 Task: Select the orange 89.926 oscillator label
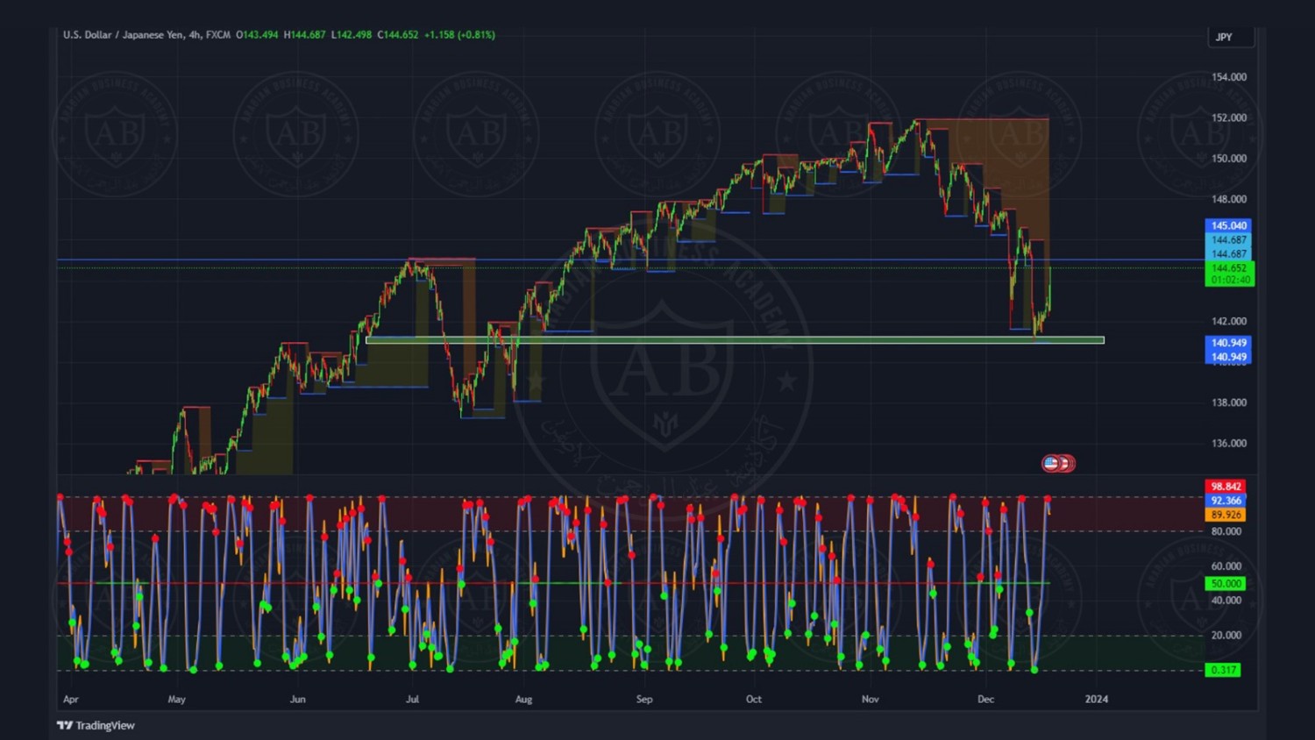click(1226, 515)
